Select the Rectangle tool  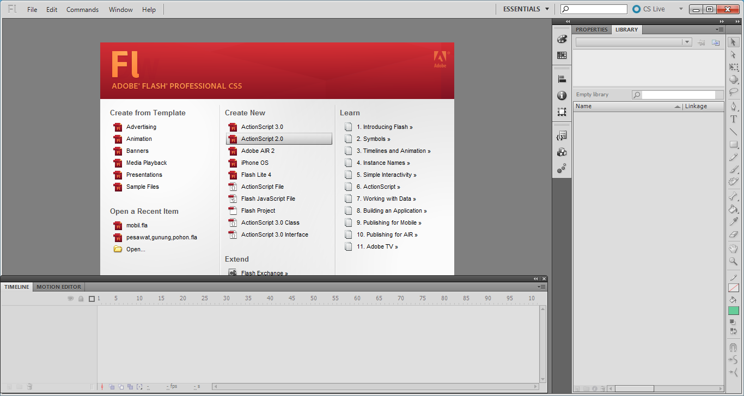pyautogui.click(x=734, y=145)
